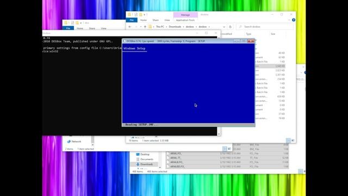This screenshot has width=348, height=196.
Task: Click the blue Help icon in dosbox Explorer
Action: pyautogui.click(x=294, y=20)
